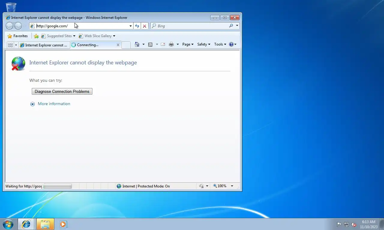Switch to the Internet Explorer cannot tab

[x=44, y=45]
